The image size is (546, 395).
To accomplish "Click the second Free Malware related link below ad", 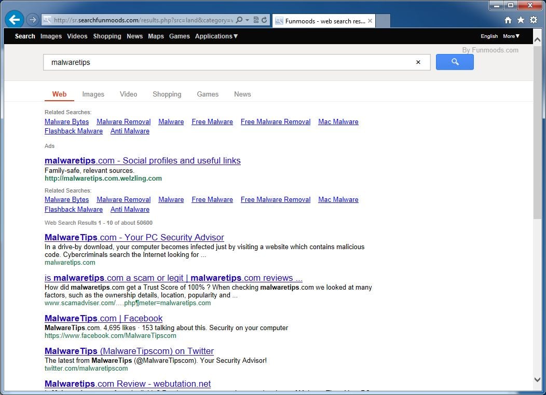I will (x=212, y=200).
